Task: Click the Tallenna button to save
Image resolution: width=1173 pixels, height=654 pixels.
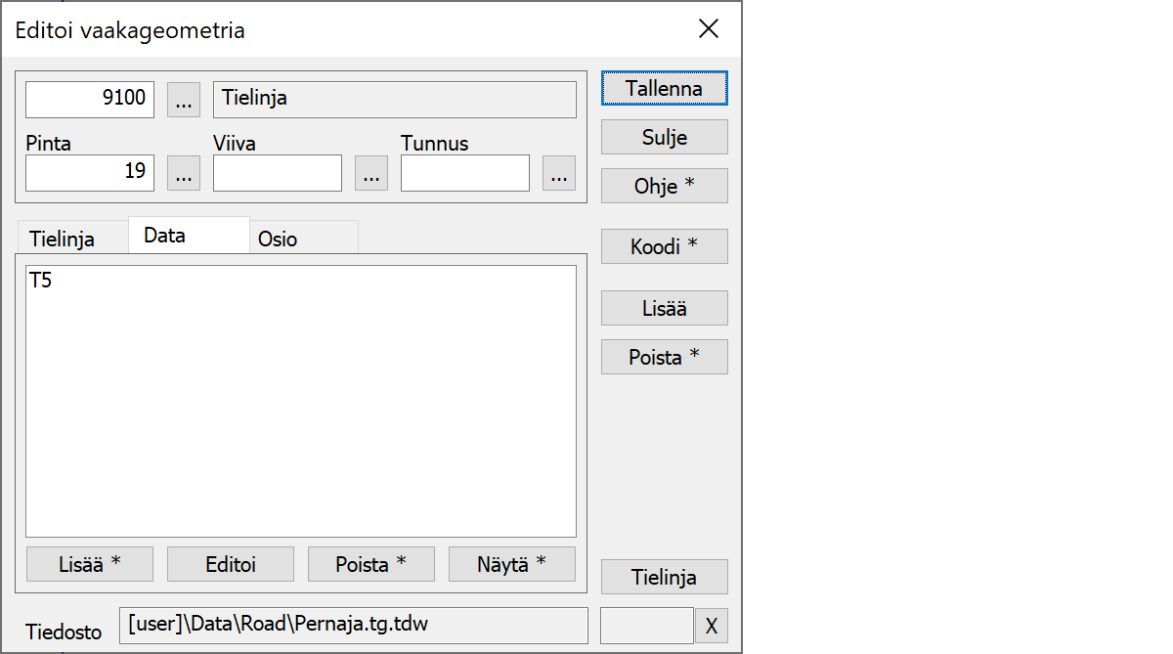Action: click(x=664, y=88)
